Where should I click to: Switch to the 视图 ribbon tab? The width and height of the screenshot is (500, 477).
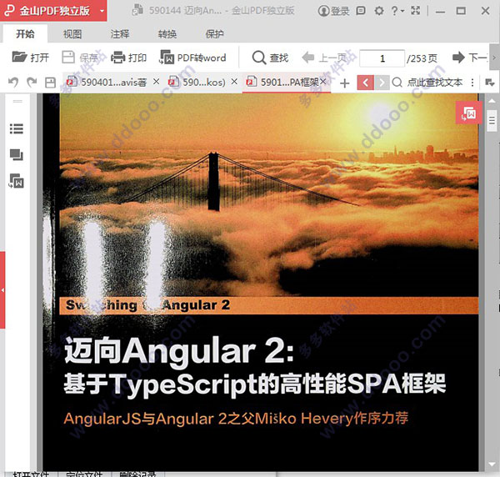(x=72, y=34)
